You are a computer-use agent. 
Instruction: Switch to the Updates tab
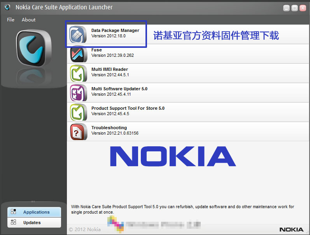[34, 223]
